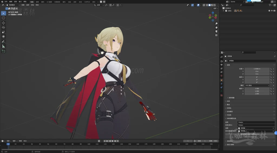This screenshot has height=153, width=277.
Task: Click the timeline frame 1 playhead marker
Action: [x=8, y=144]
